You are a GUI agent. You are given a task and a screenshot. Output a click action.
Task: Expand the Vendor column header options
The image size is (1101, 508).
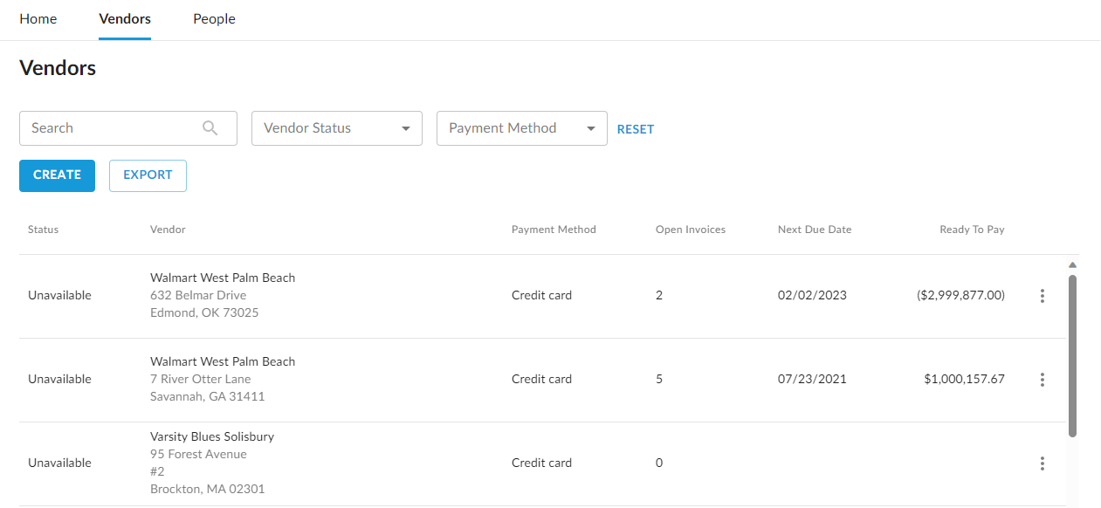click(x=168, y=230)
